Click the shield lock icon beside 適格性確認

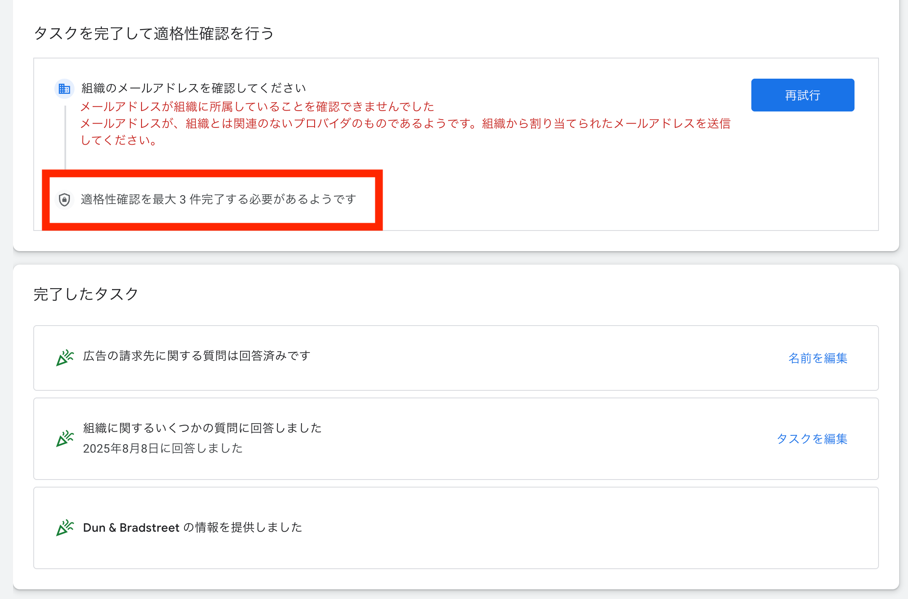(x=64, y=199)
